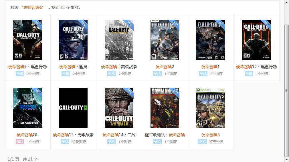Open the Call of Duty Online cover
289x162 pixels.
tap(27, 108)
